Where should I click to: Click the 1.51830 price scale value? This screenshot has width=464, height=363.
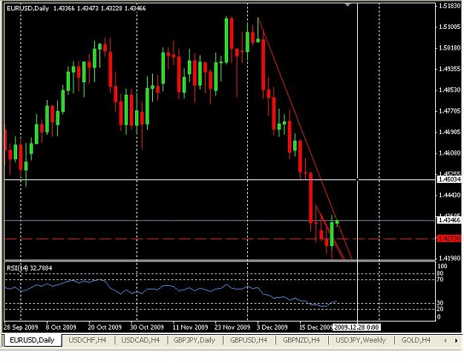[x=449, y=6]
